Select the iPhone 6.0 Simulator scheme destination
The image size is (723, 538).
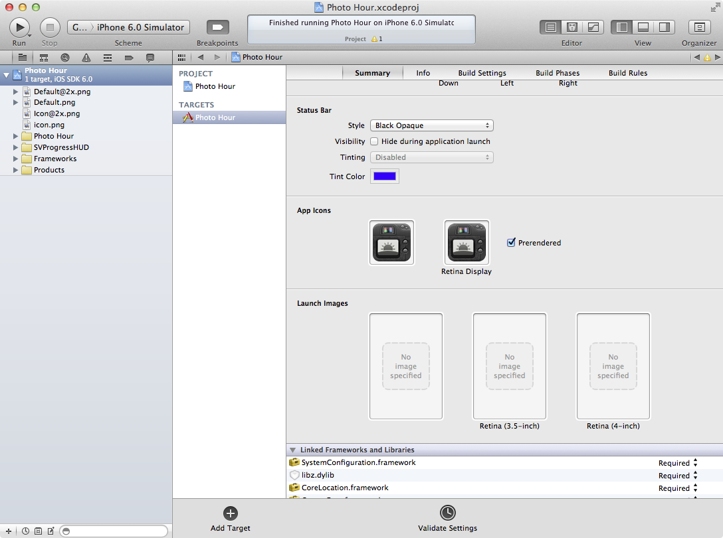click(140, 27)
